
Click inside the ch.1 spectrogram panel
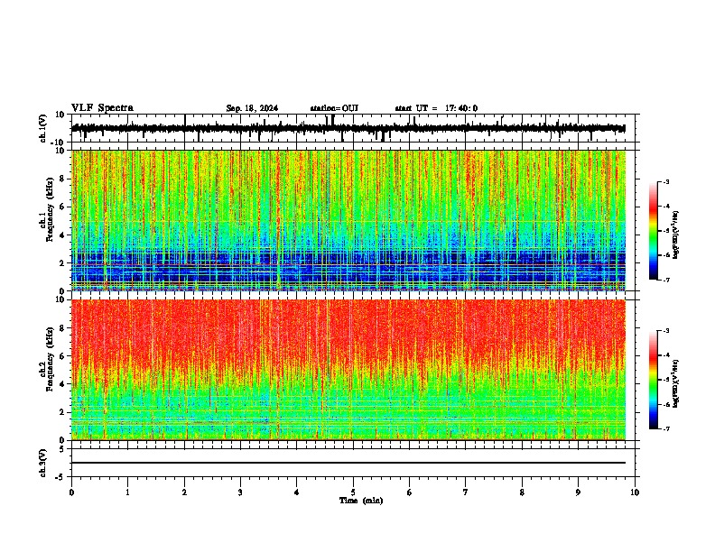click(x=348, y=220)
